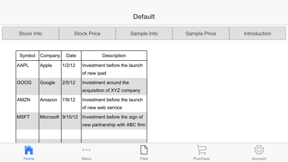Image resolution: width=288 pixels, height=162 pixels.
Task: Click the Company column header
Action: point(50,56)
